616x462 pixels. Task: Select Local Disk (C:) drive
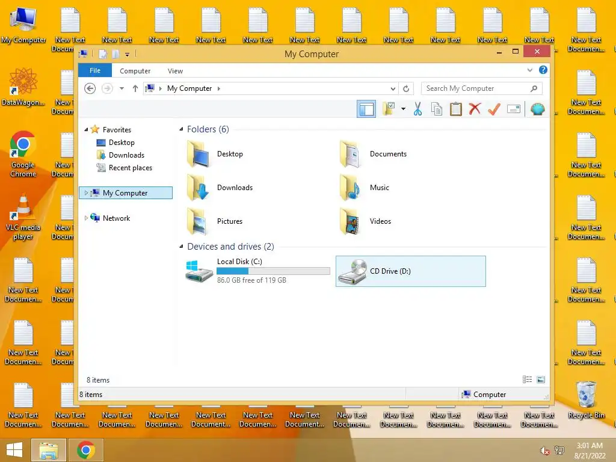coord(257,271)
